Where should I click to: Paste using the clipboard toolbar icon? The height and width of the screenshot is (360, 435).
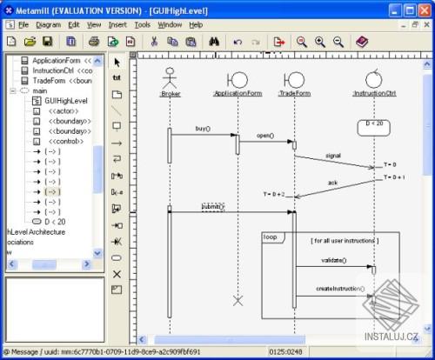click(191, 42)
